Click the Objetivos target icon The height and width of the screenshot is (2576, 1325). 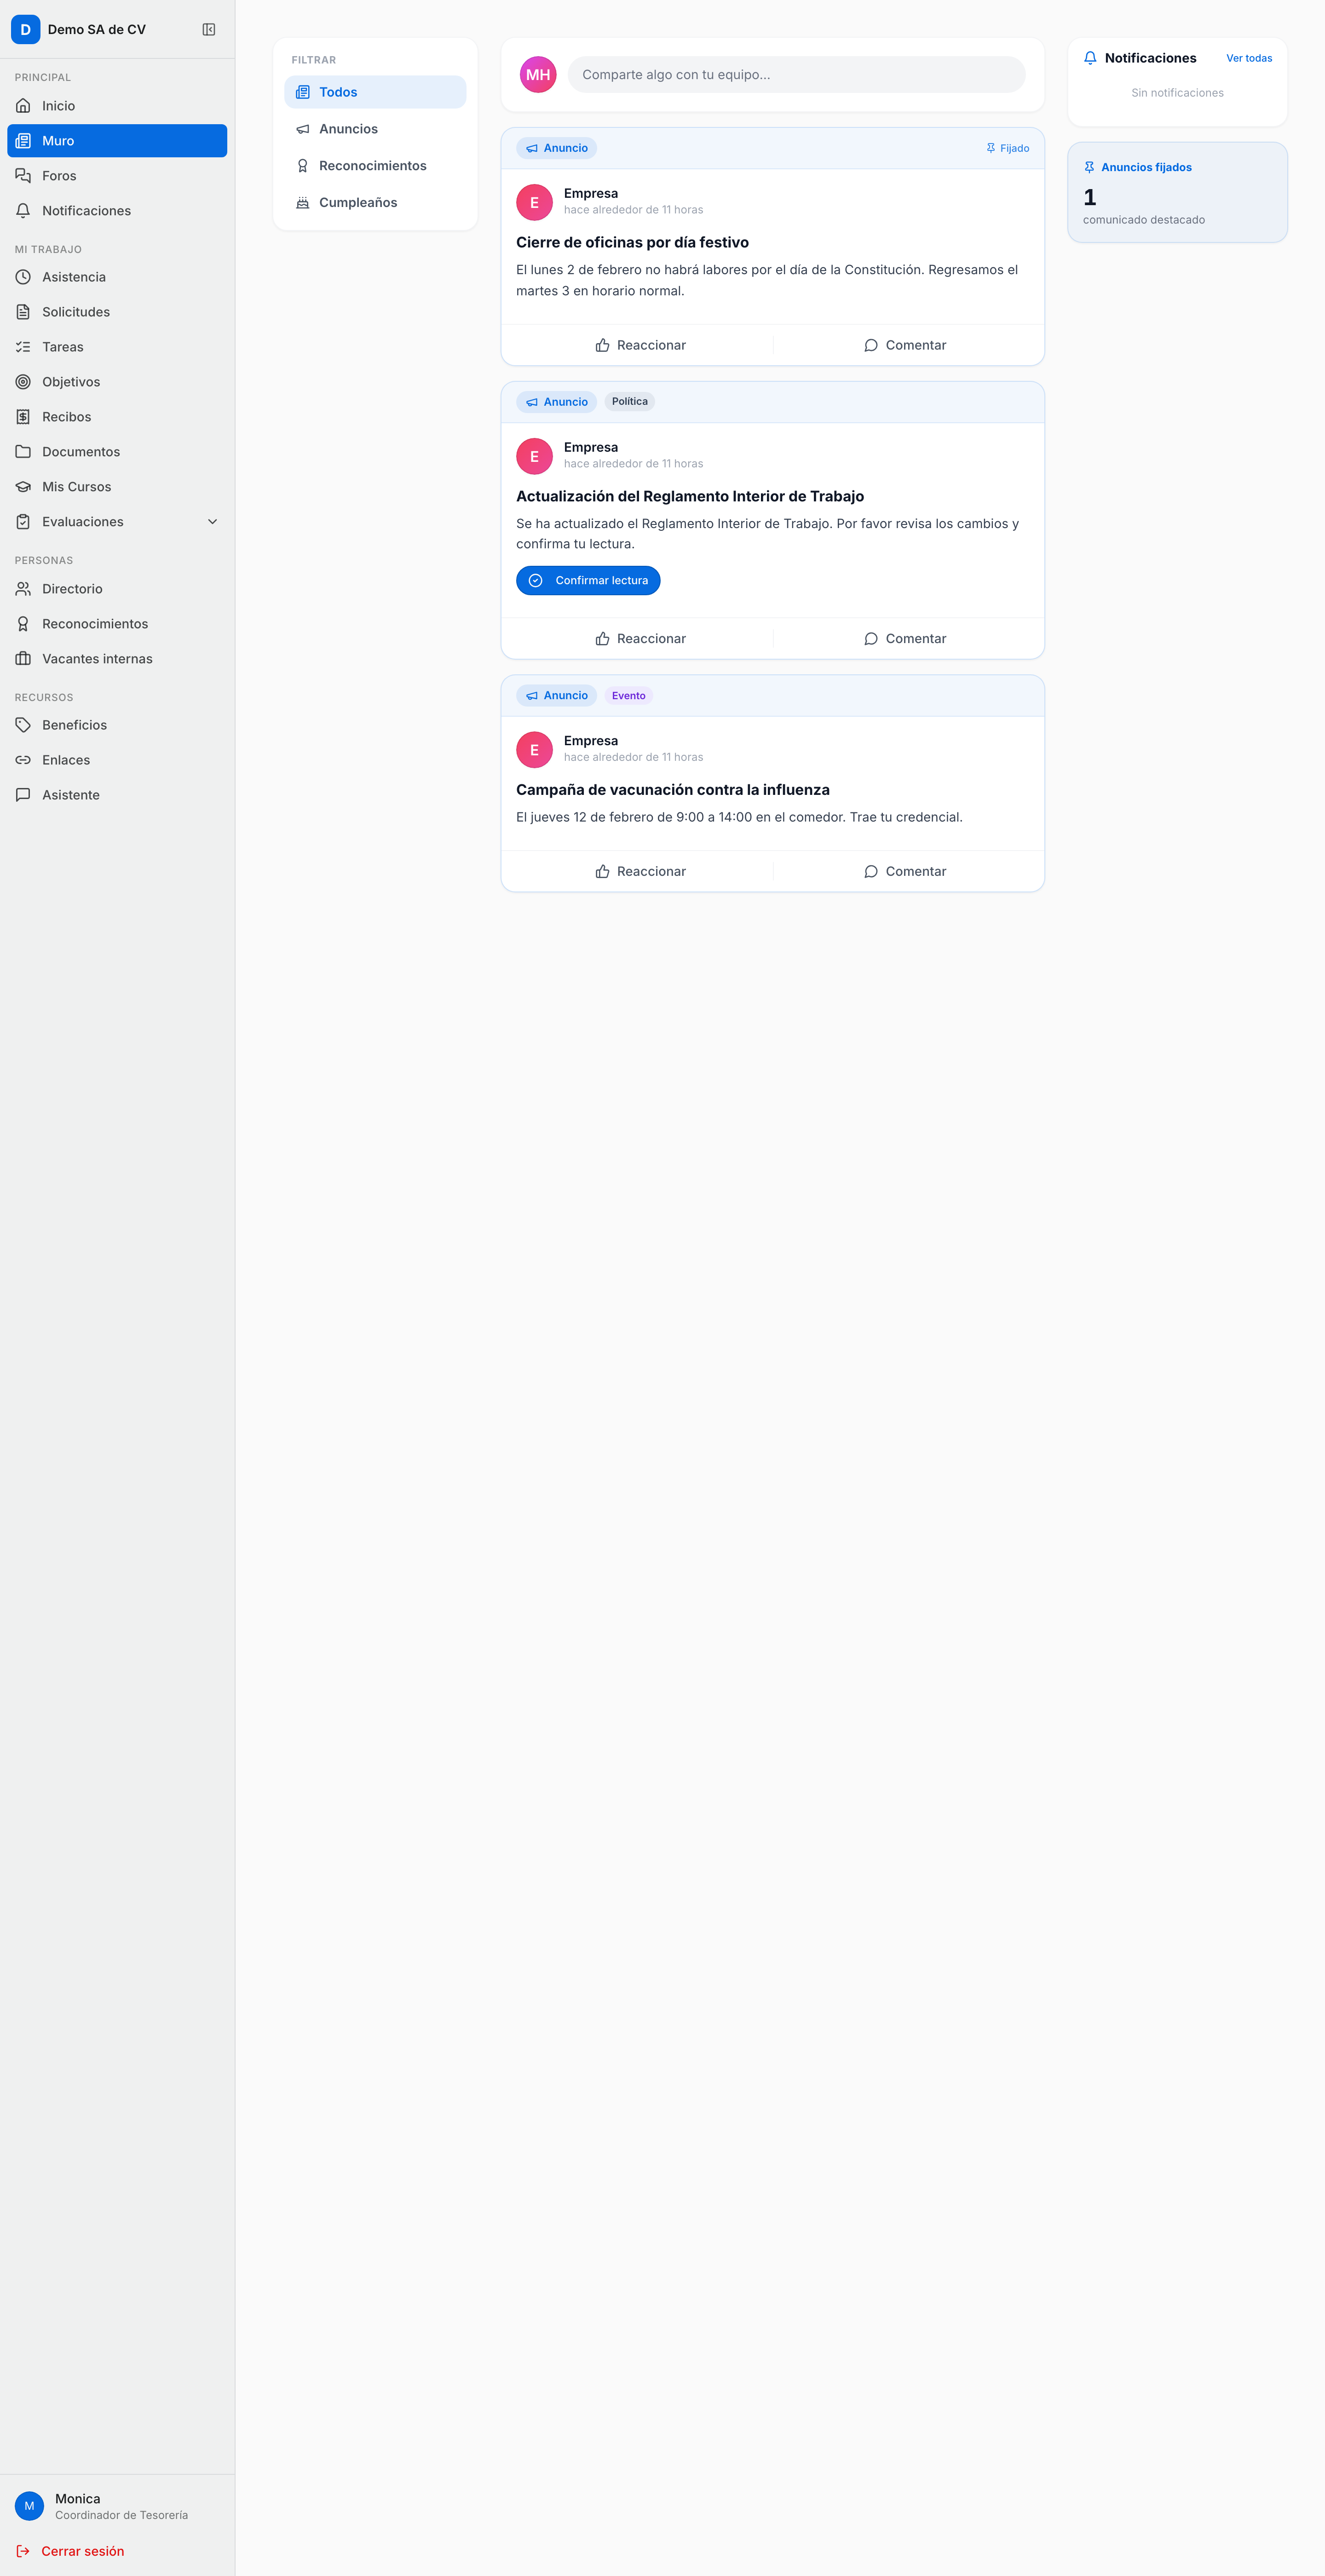(23, 382)
